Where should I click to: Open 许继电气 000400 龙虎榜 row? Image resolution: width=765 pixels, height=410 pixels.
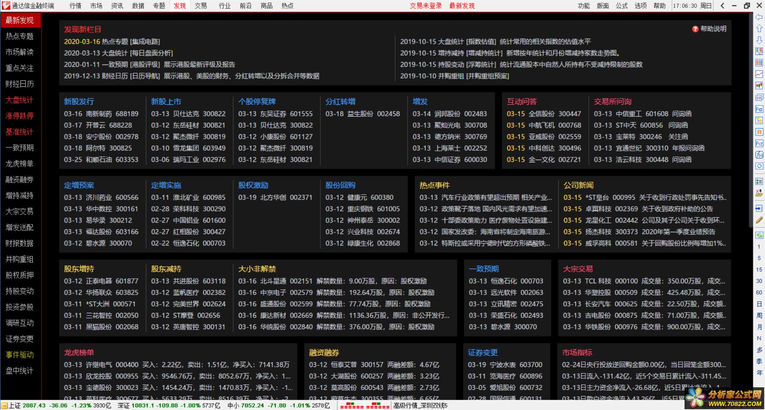click(177, 365)
